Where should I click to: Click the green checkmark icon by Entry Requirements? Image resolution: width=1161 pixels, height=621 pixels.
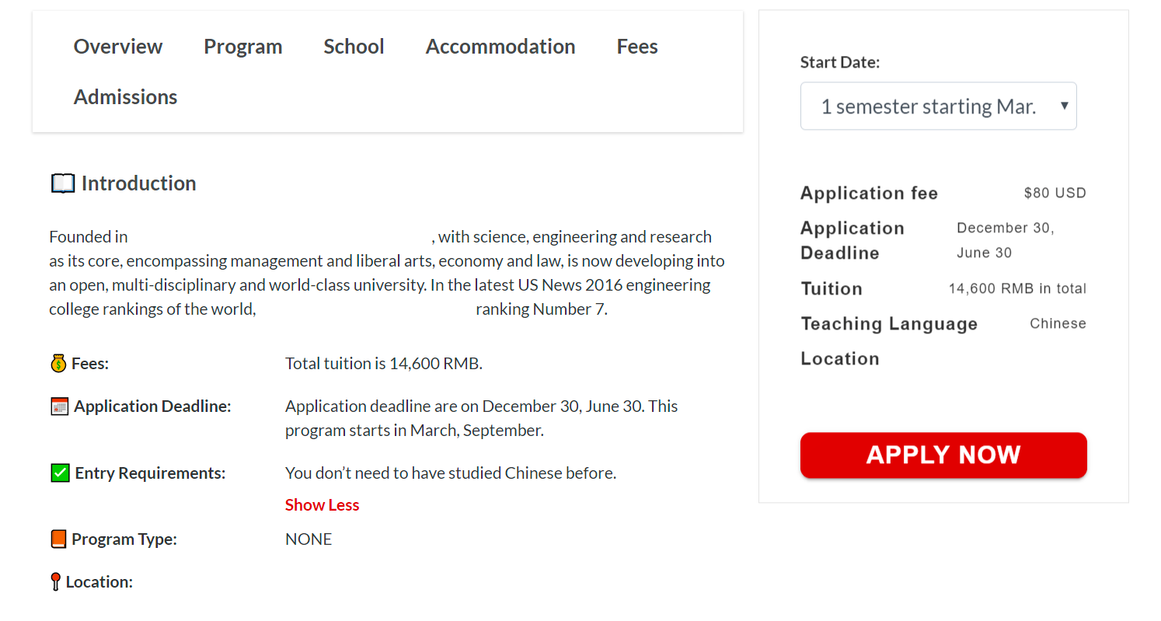[60, 473]
